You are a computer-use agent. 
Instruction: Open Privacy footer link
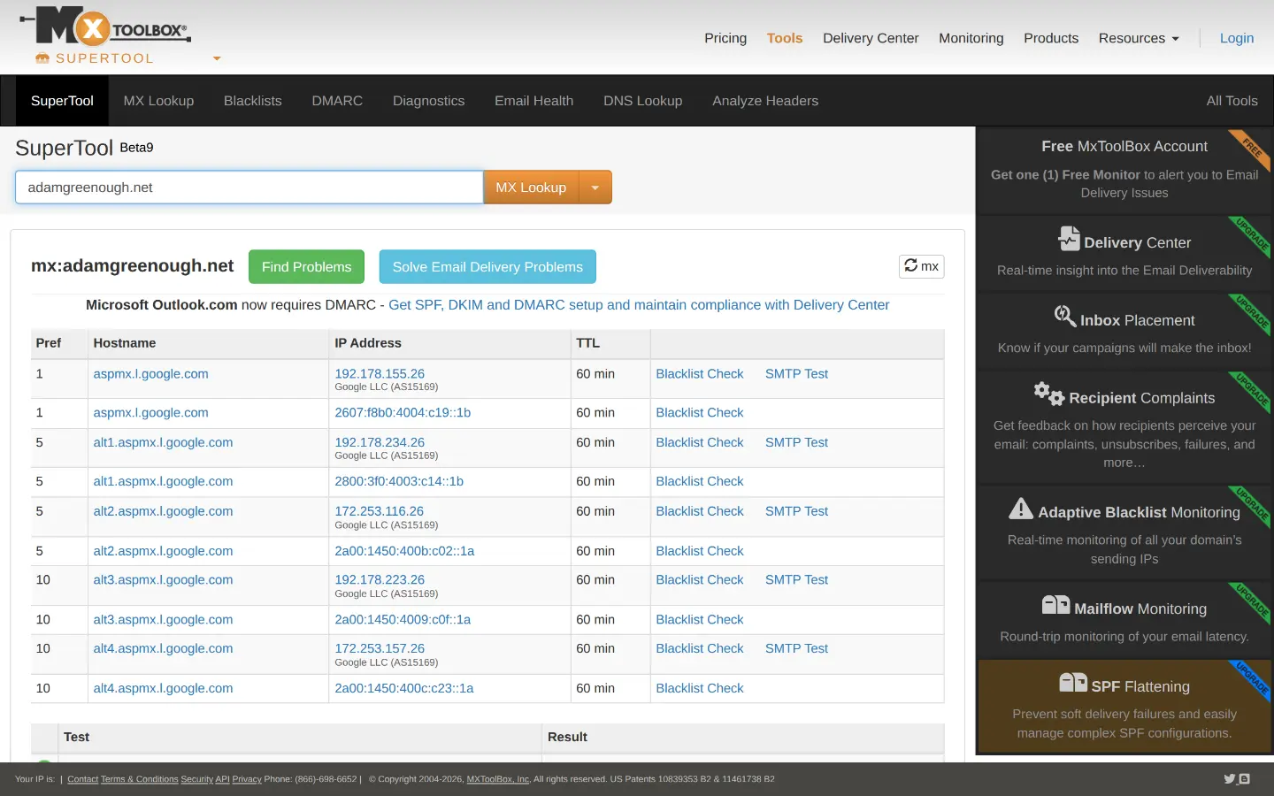pos(247,779)
